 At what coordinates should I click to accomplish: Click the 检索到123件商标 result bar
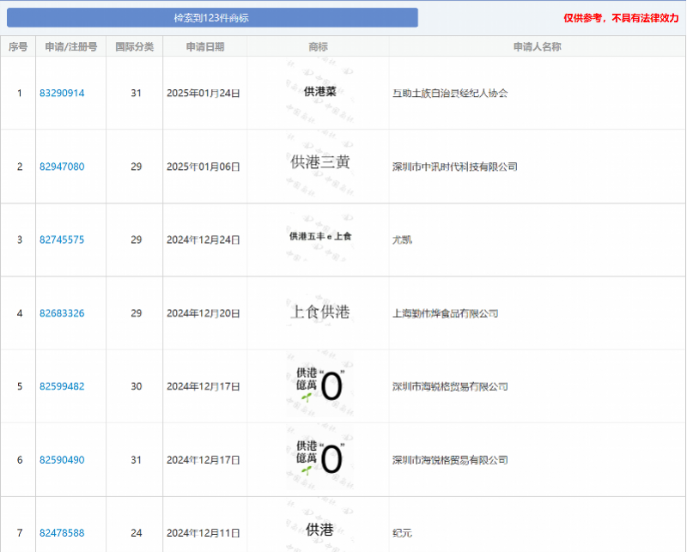(212, 17)
